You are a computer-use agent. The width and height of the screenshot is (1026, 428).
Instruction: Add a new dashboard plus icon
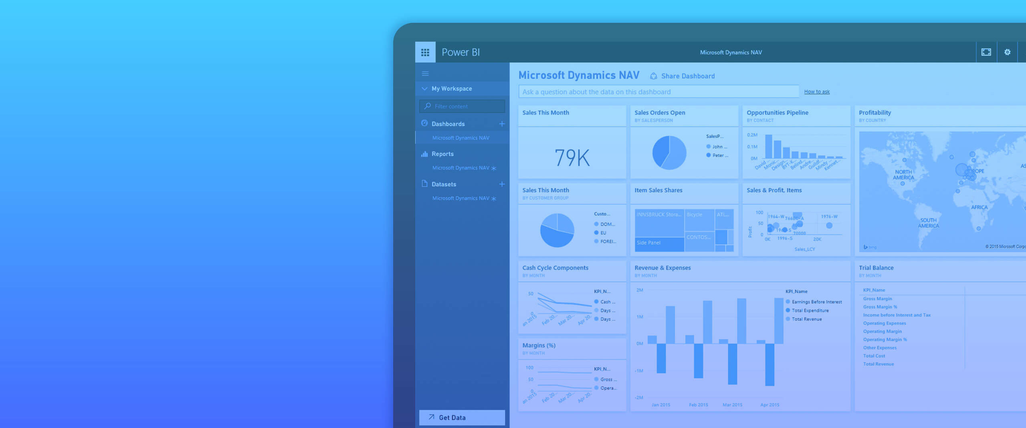coord(501,124)
